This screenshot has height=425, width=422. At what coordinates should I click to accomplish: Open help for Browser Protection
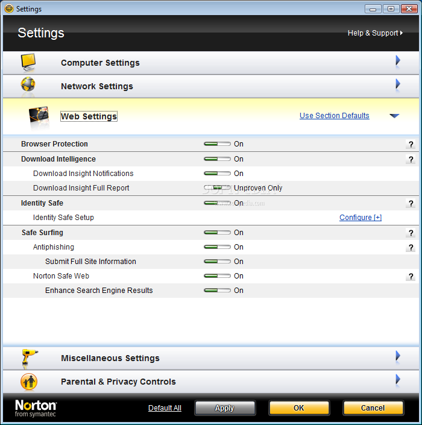411,144
